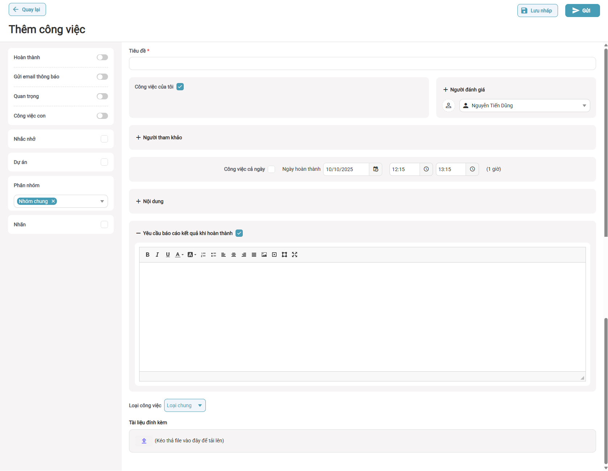Image resolution: width=608 pixels, height=471 pixels.
Task: Expand the Nội dung section
Action: (x=150, y=201)
